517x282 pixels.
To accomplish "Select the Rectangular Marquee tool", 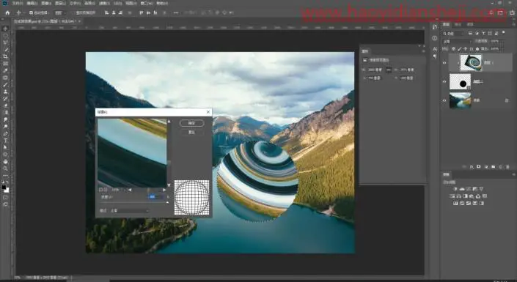I will point(5,36).
